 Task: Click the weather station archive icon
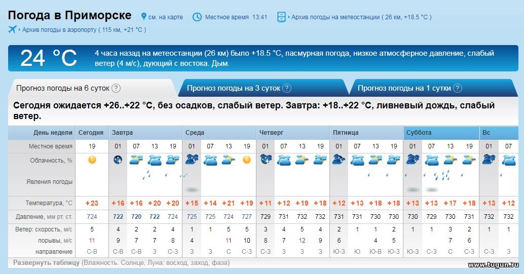(x=281, y=17)
